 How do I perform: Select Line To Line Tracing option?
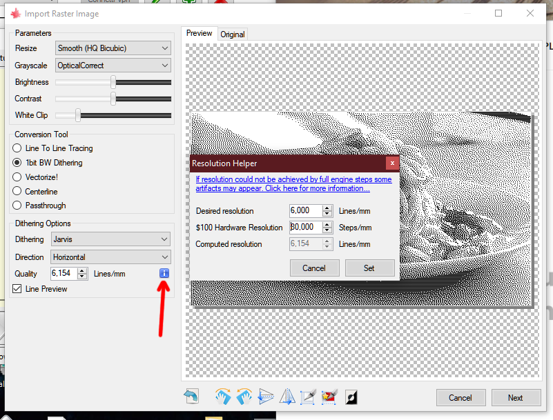17,148
